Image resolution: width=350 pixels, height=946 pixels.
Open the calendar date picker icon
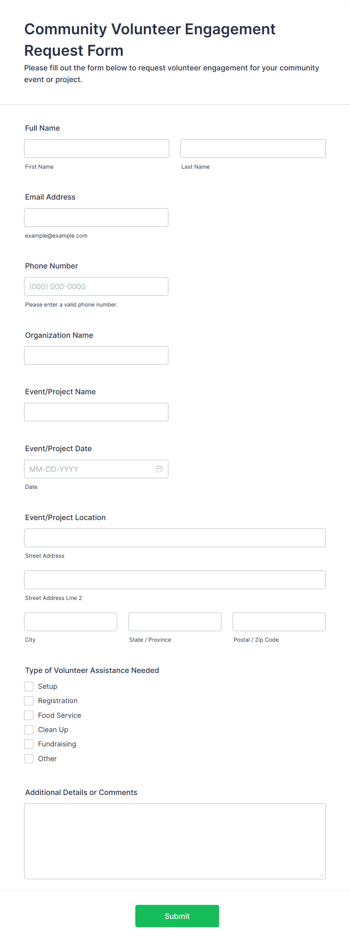pos(159,469)
